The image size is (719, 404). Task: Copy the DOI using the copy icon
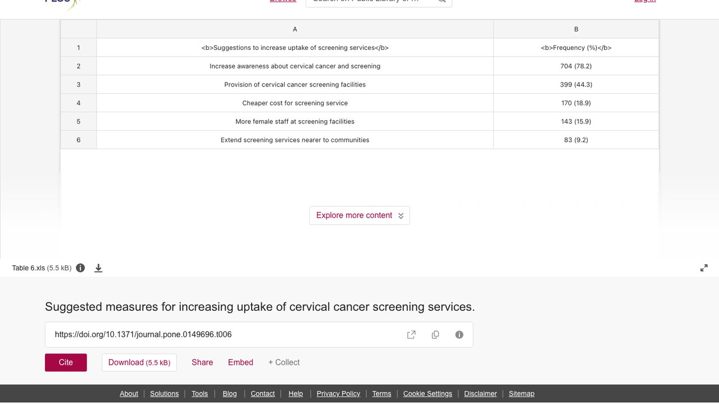click(x=435, y=334)
